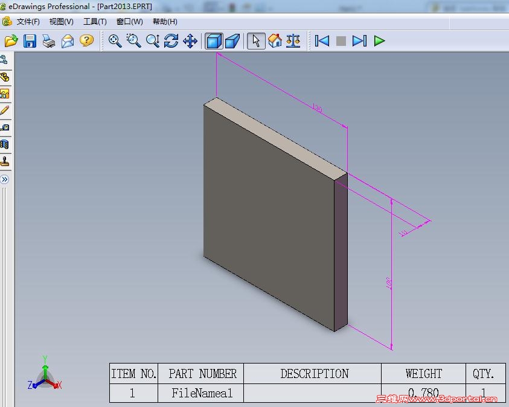This screenshot has width=509, height=407.
Task: Print the drawing using printer icon
Action: [49, 41]
